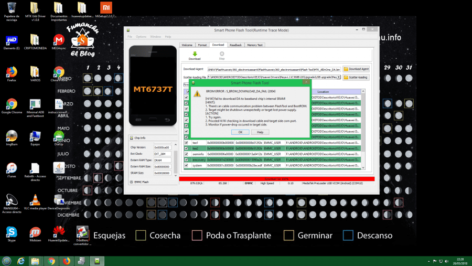The image size is (472, 266).
Task: Open the WD Elements (E) shortcut
Action: 12,42
